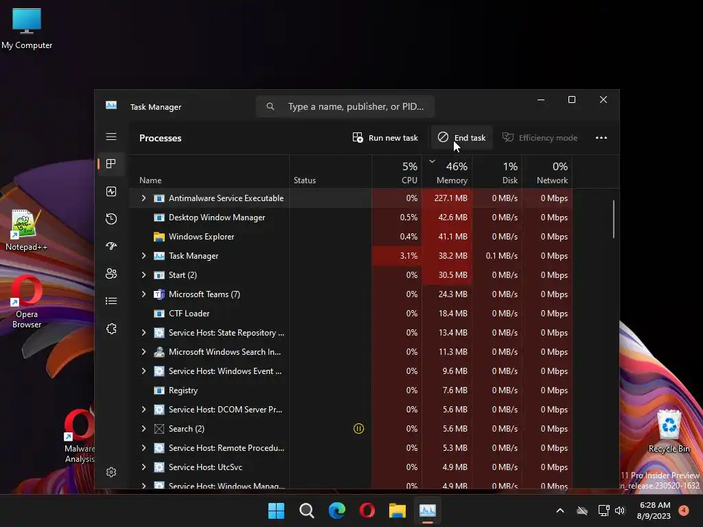Open the taskbar clock showing 6:28 AM
703x527 pixels.
tap(654, 511)
